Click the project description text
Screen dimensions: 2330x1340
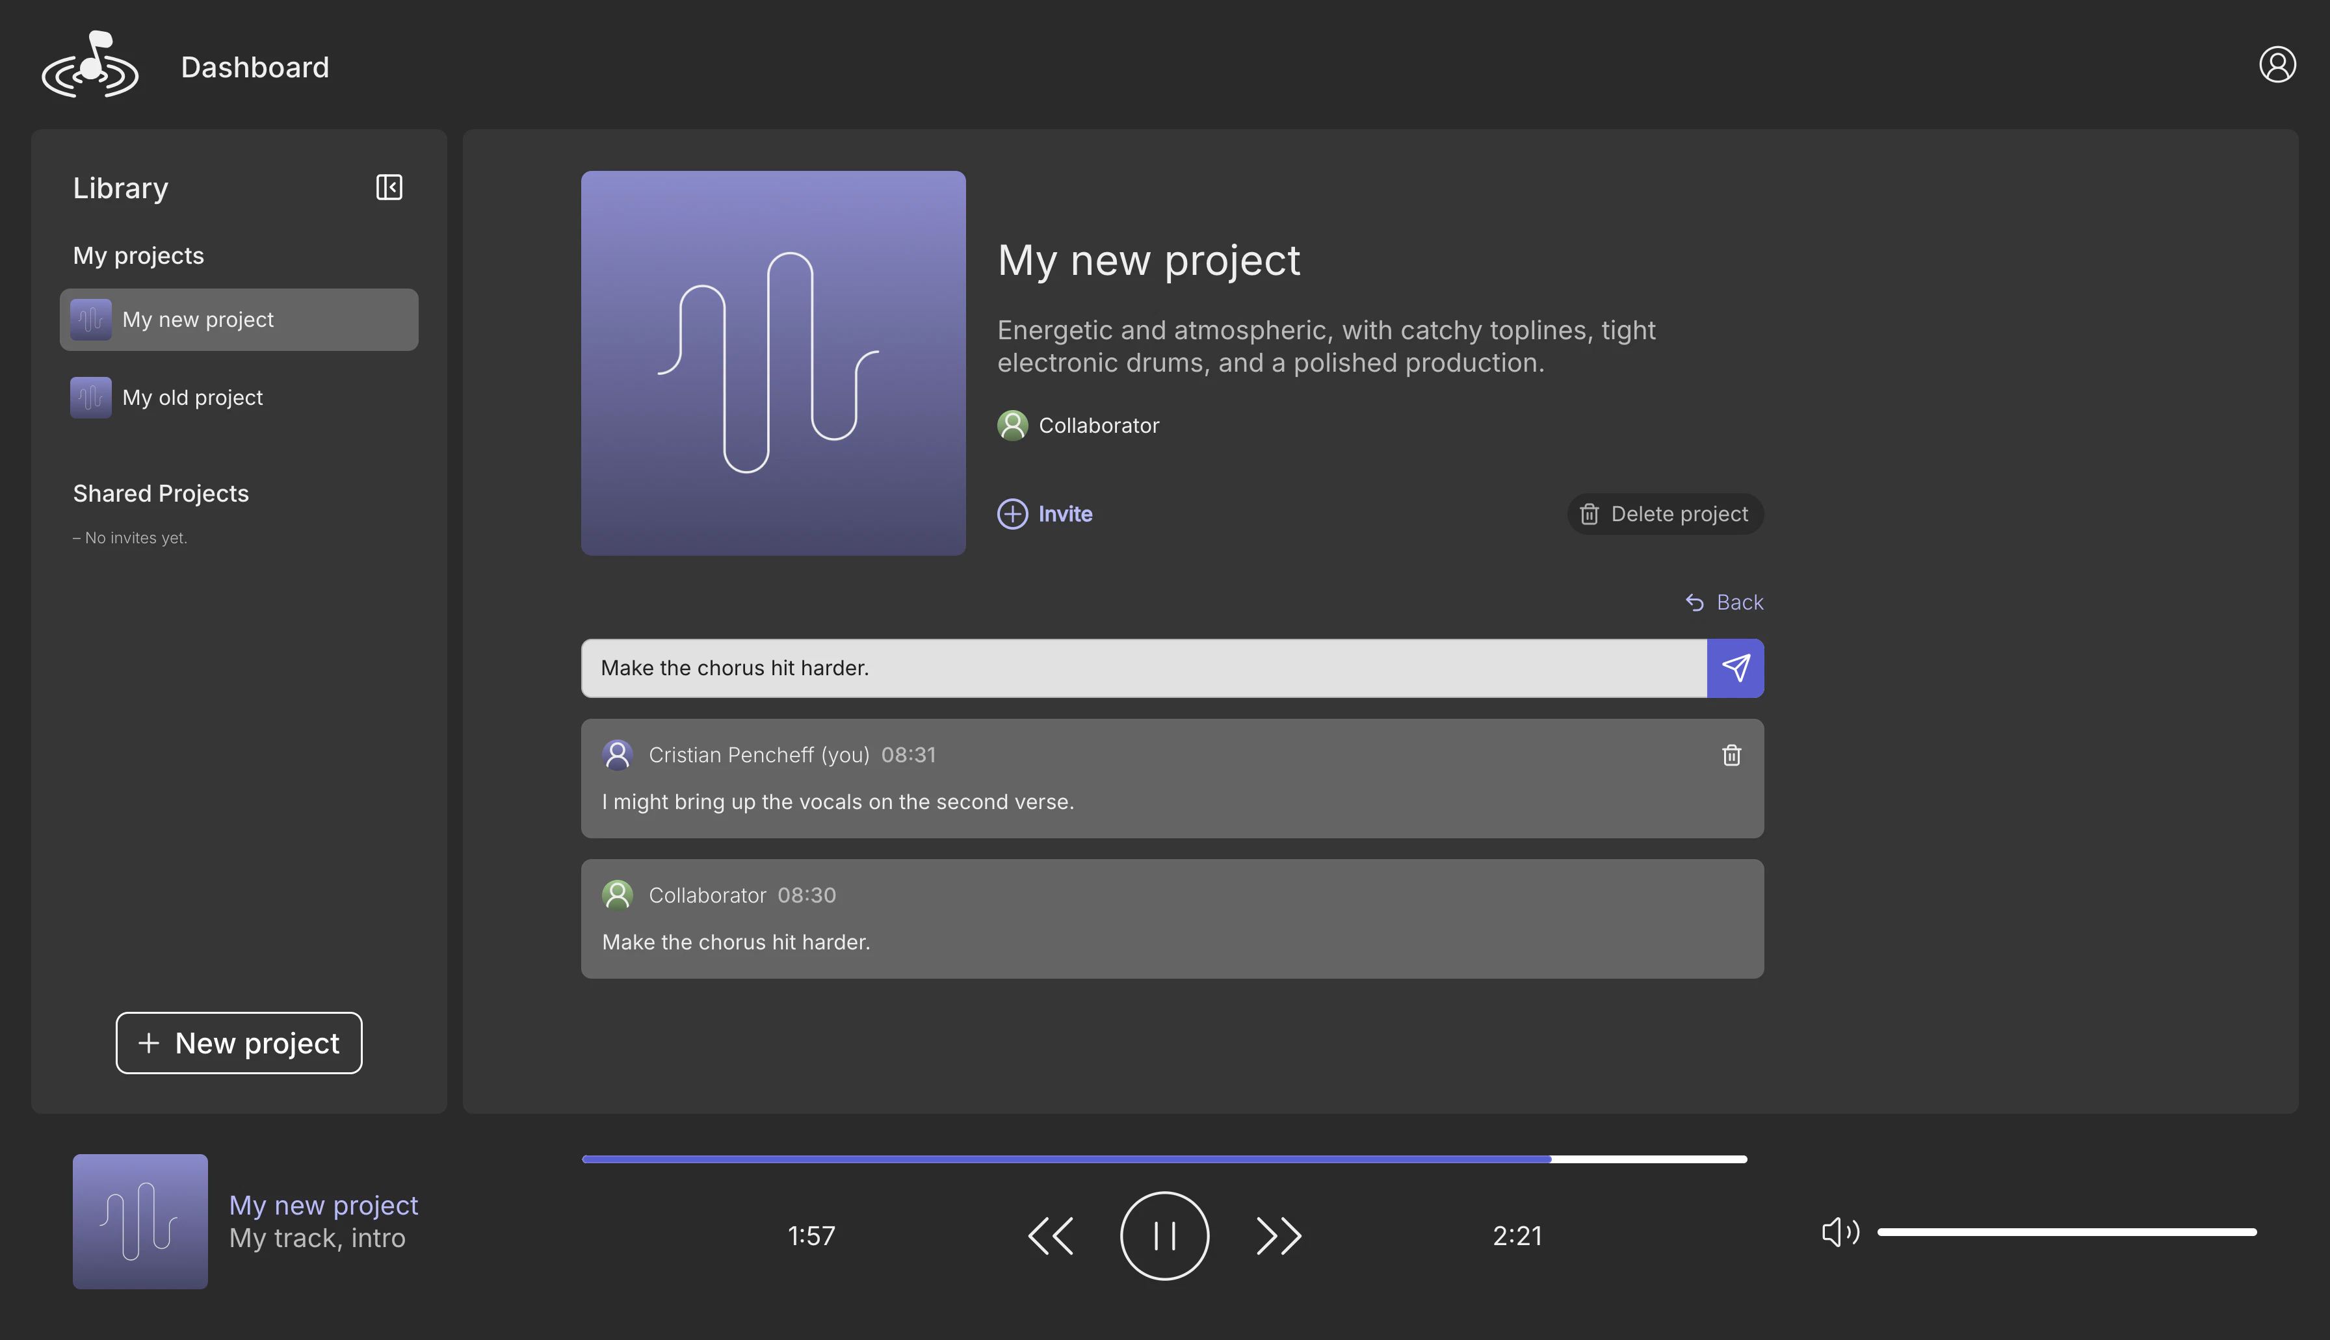(x=1327, y=346)
